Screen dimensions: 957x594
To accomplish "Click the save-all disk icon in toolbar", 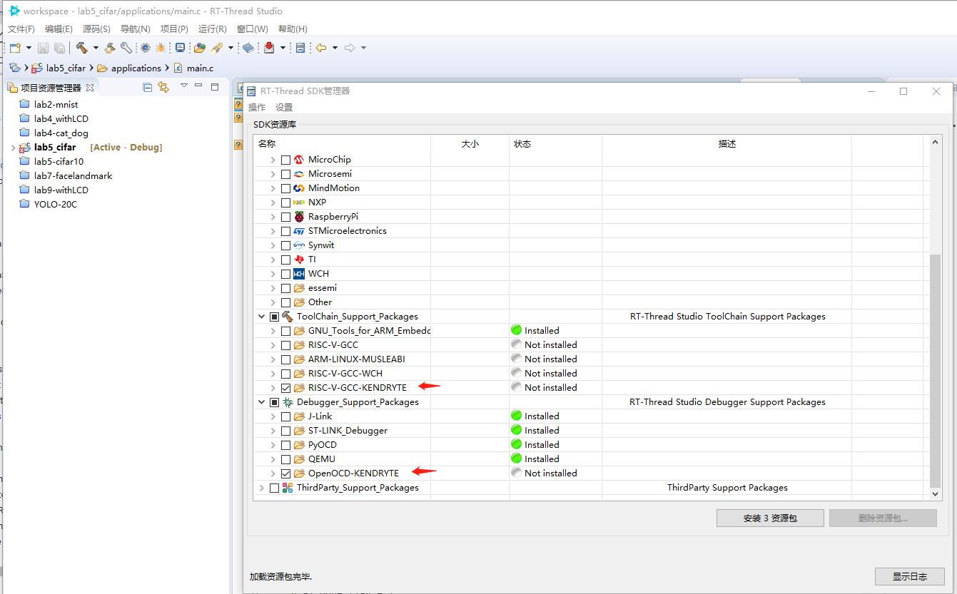I will click(x=59, y=48).
